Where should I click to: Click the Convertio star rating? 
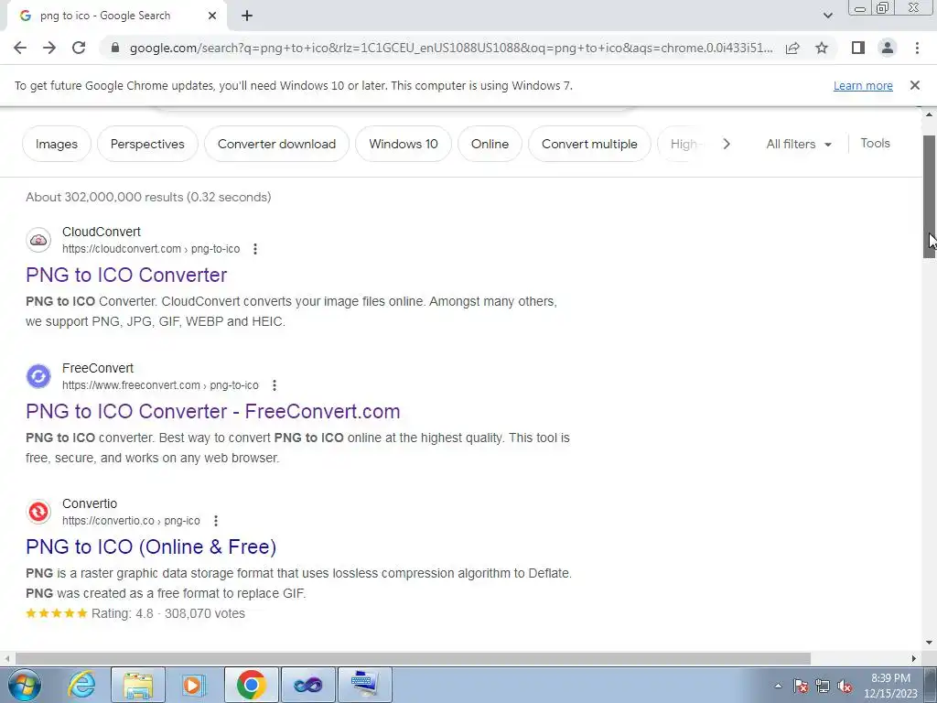[57, 613]
